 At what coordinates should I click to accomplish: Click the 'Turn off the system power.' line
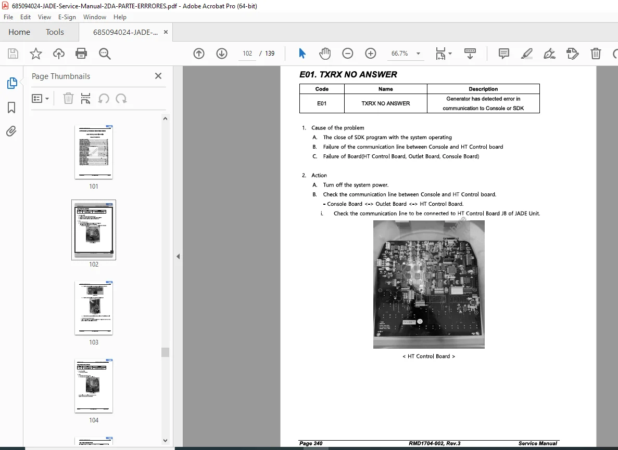pyautogui.click(x=356, y=185)
